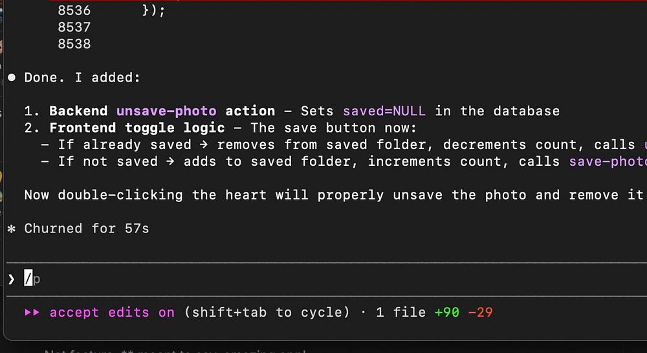The image size is (647, 353).
Task: Click line number 8538 in the diff
Action: [x=74, y=44]
